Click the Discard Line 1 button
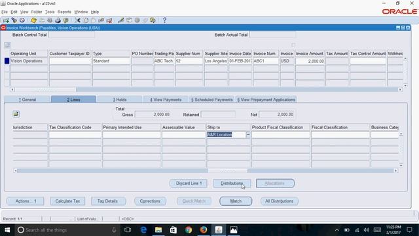The height and width of the screenshot is (236, 419). [x=189, y=184]
